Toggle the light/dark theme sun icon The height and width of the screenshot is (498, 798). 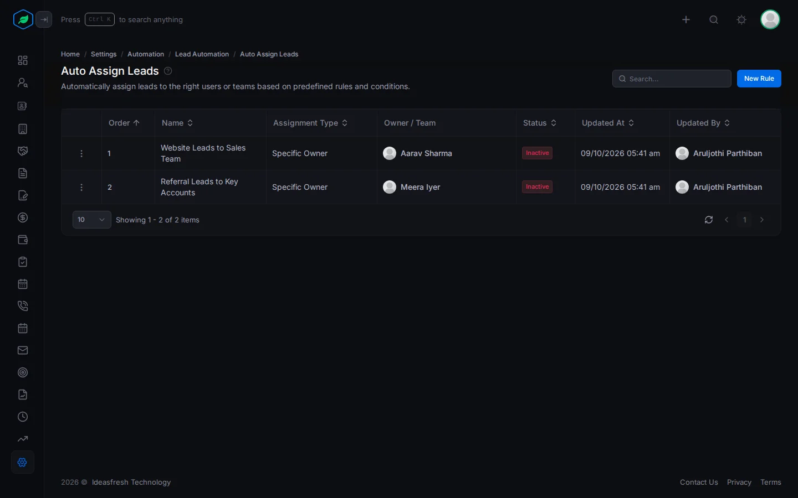point(741,20)
